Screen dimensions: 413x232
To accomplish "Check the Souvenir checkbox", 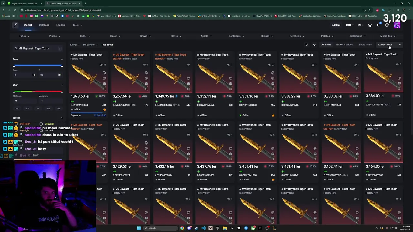I will coord(41,124).
